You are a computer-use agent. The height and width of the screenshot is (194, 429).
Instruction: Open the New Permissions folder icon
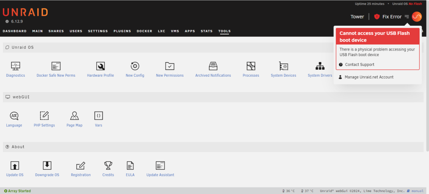coord(169,66)
